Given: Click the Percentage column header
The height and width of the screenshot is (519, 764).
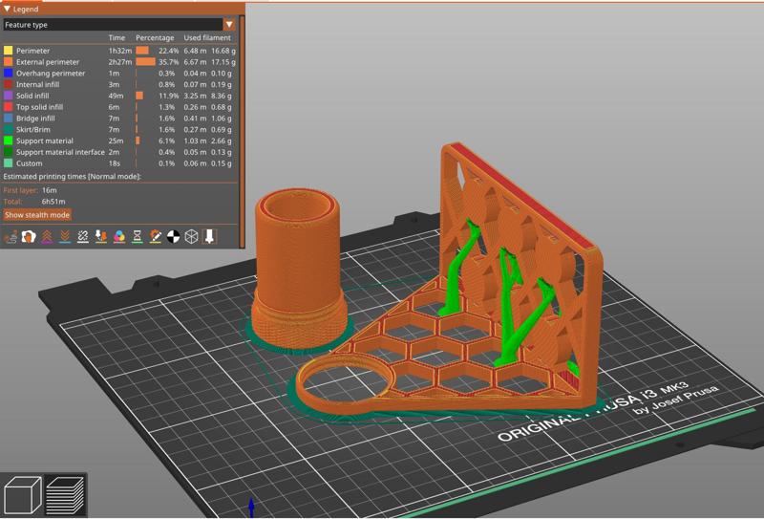Looking at the screenshot, I should [x=155, y=37].
